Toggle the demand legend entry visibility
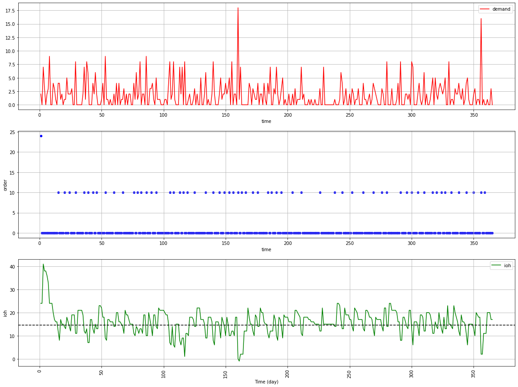 pos(502,9)
